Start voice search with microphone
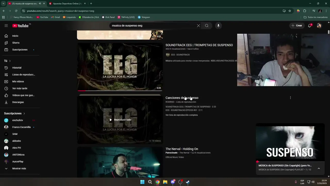Viewport: 330px width, 186px height. tap(218, 26)
